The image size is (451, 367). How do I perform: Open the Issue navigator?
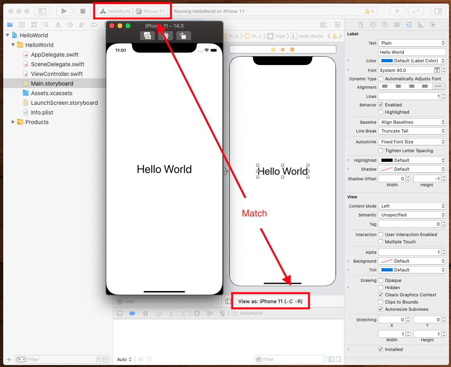(58, 24)
